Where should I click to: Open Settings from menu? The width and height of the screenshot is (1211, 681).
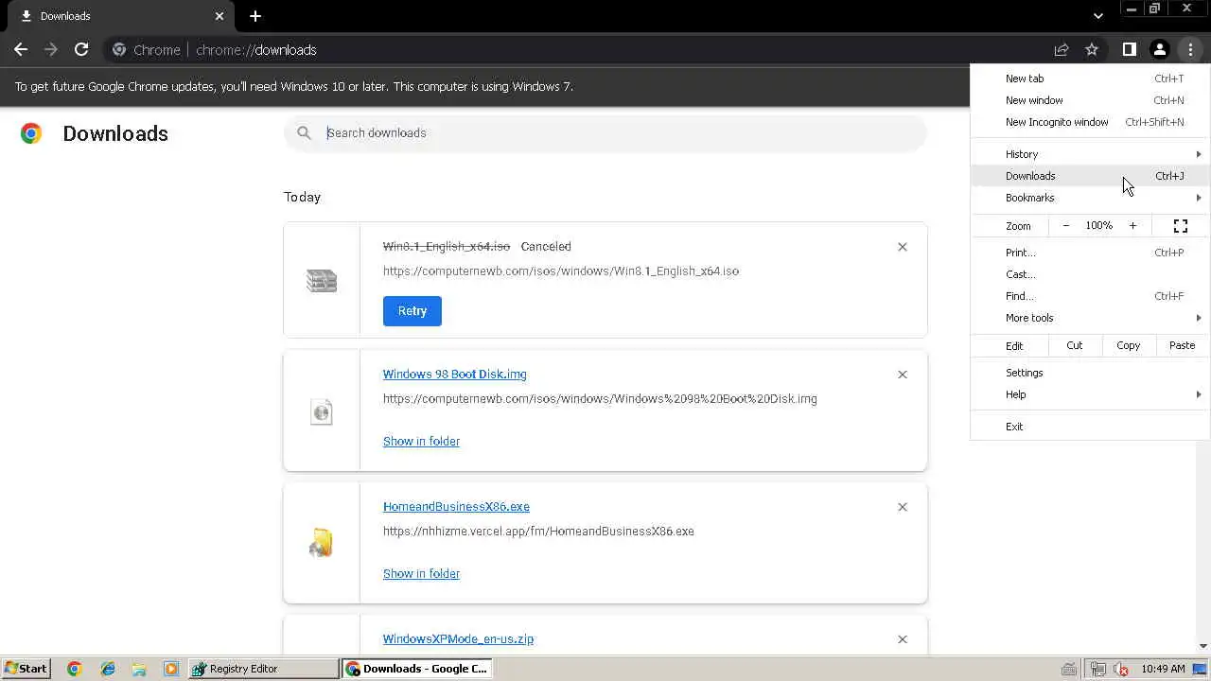click(1090, 373)
